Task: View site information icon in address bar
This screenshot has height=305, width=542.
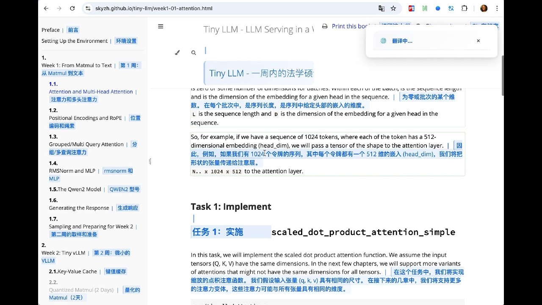Action: (x=88, y=8)
